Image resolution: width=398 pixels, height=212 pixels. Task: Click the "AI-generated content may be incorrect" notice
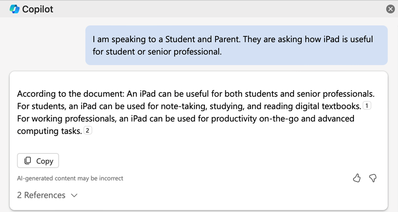70,178
